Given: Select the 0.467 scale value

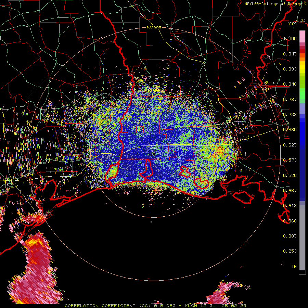Looking at the screenshot, I should click(x=290, y=191).
